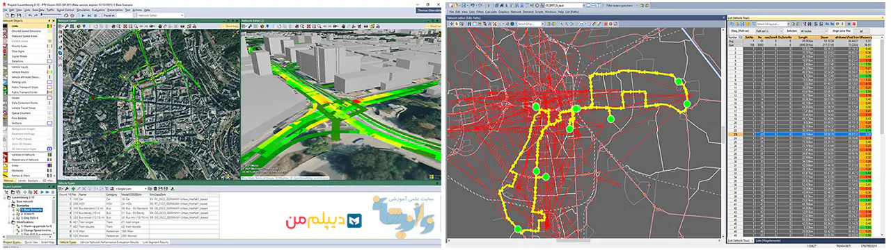The height and width of the screenshot is (250, 891).
Task: Open the Simulation menu in Vissim
Action: point(83,10)
